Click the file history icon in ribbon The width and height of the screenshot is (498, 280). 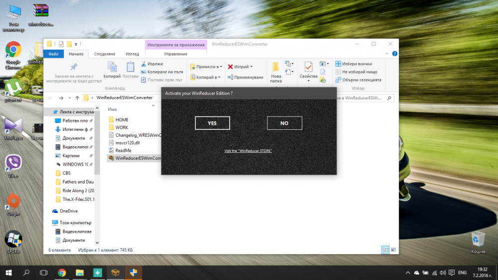click(323, 80)
